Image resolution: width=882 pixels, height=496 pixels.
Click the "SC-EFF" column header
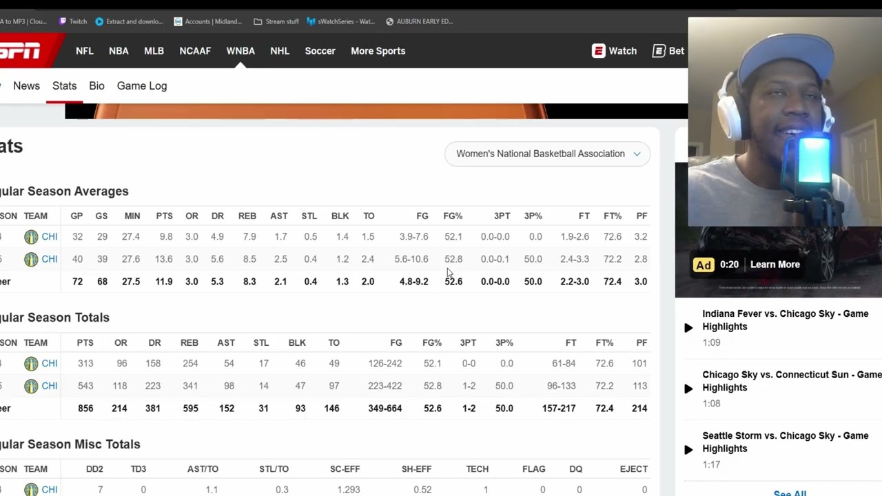(345, 469)
